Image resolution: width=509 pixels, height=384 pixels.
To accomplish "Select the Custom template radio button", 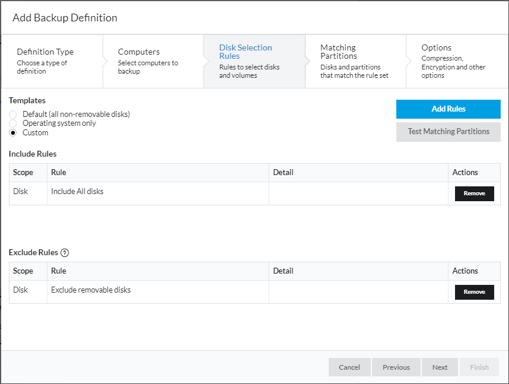I will 13,133.
